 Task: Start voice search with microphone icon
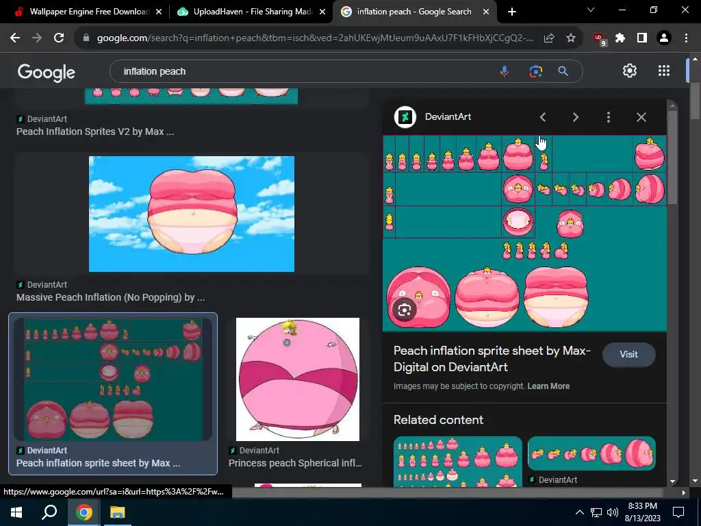(505, 71)
